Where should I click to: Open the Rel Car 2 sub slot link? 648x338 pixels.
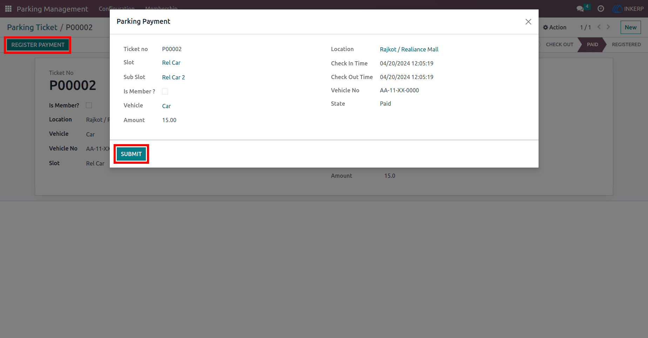pyautogui.click(x=173, y=77)
